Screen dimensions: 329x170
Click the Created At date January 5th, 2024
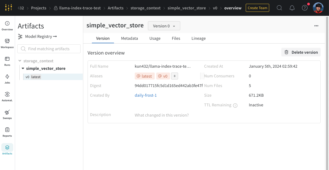[273, 66]
